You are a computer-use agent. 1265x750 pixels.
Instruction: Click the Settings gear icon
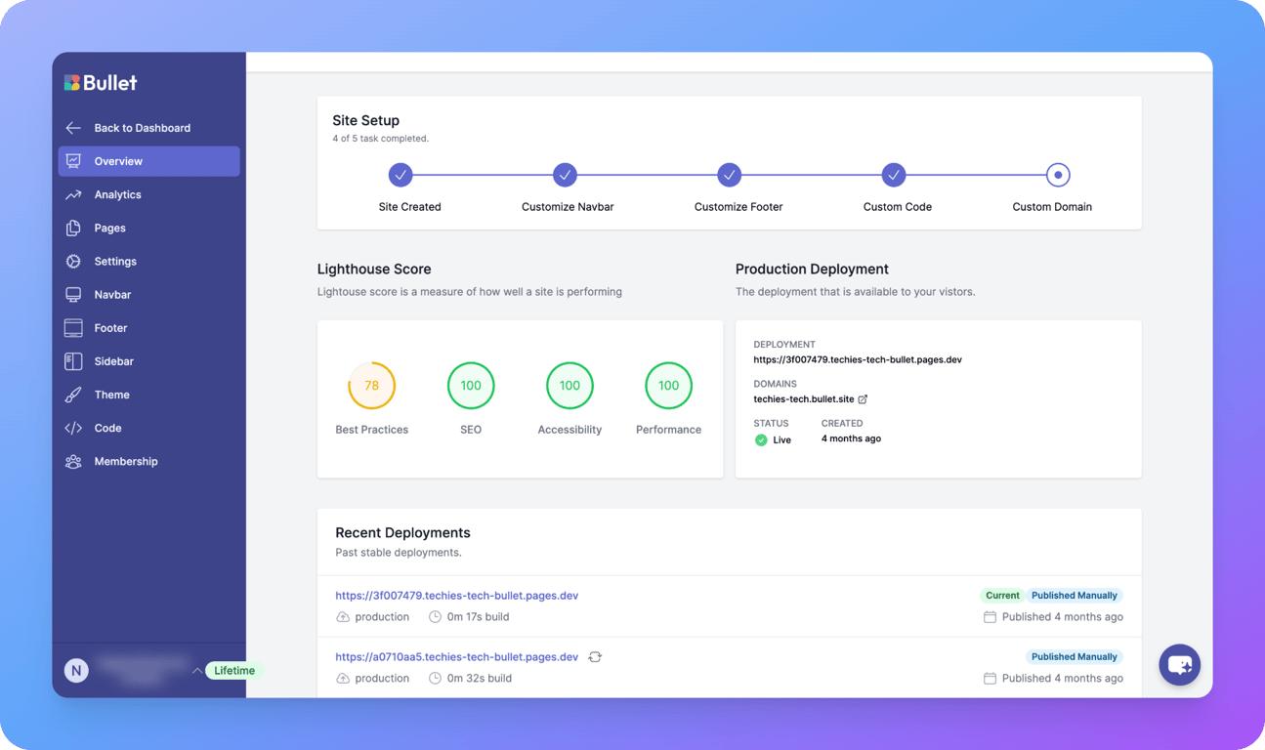[73, 261]
